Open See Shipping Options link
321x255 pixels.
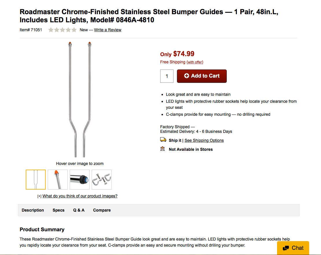204,140
